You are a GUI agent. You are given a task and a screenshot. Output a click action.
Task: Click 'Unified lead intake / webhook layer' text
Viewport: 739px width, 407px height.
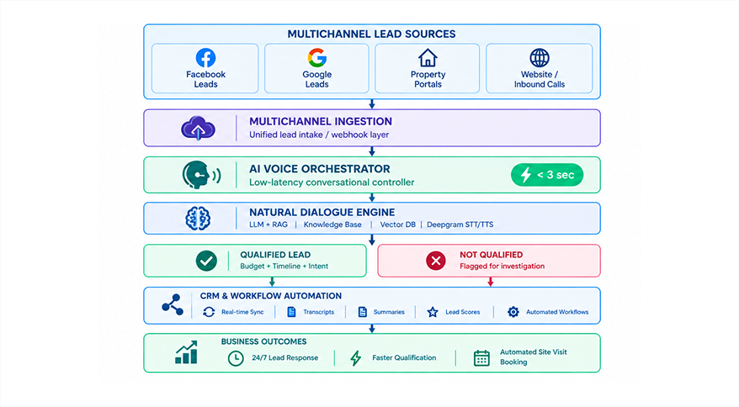319,135
